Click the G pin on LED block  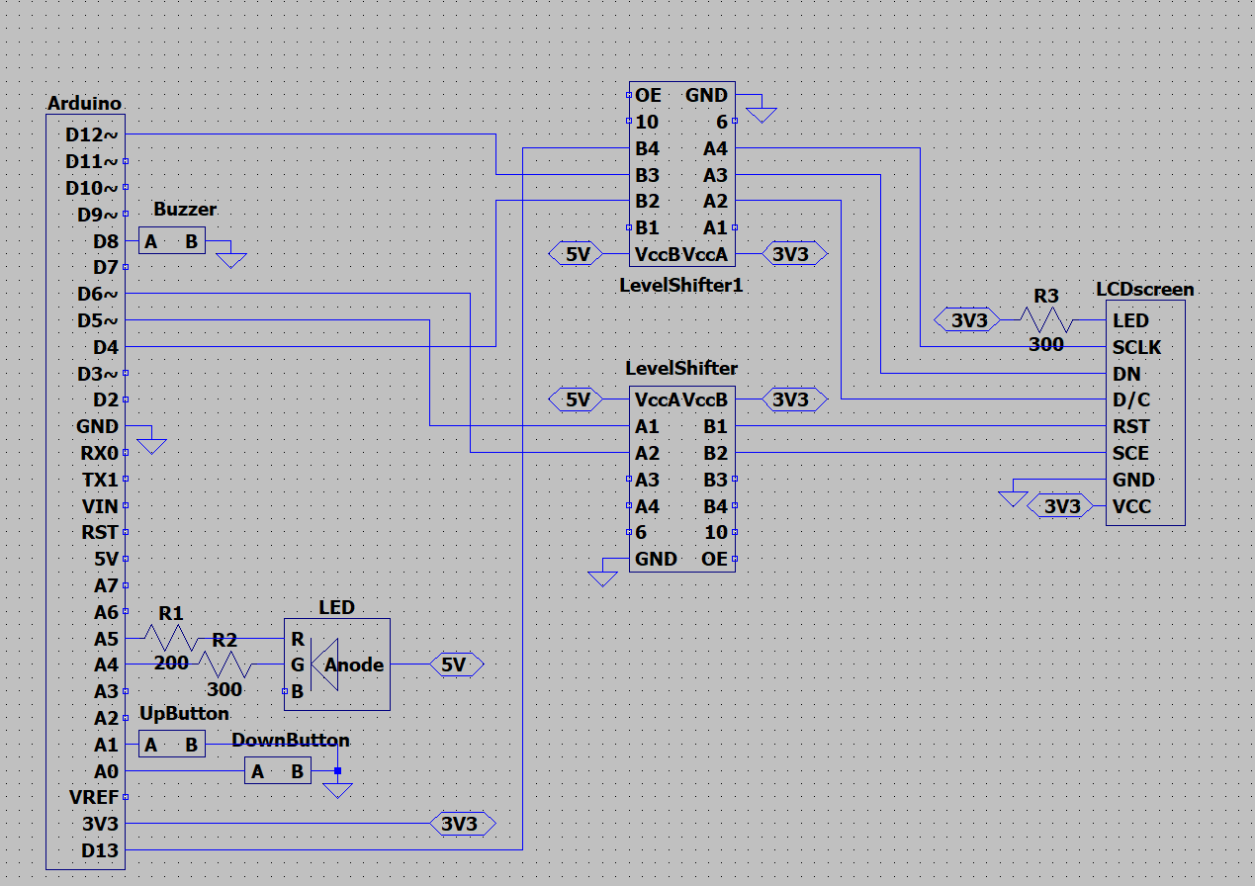(x=297, y=664)
